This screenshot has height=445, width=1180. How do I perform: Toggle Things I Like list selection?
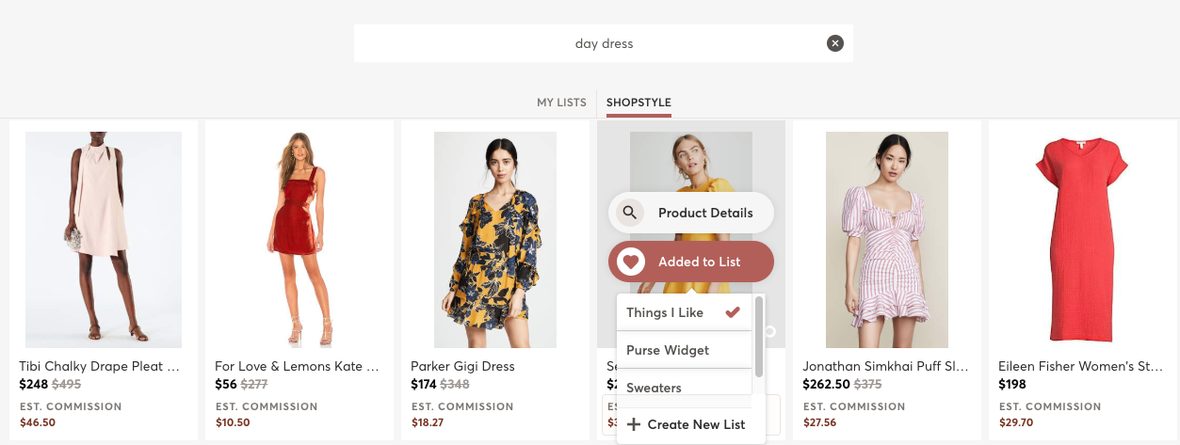coord(665,312)
